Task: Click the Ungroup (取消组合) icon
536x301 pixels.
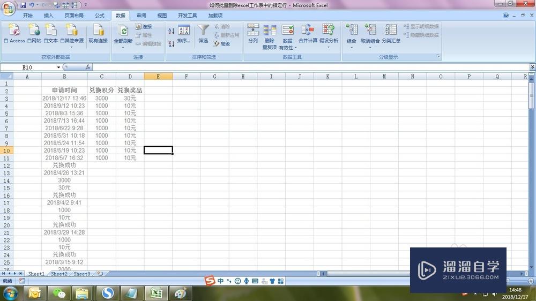Action: pyautogui.click(x=370, y=30)
